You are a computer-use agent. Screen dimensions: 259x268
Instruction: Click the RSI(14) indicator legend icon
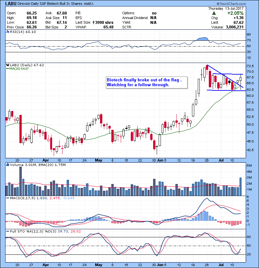(x=7, y=32)
